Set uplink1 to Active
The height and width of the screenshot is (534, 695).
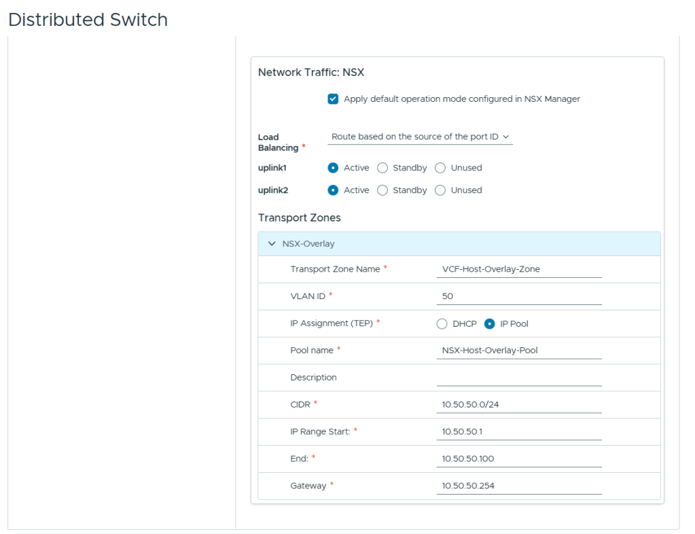(x=333, y=168)
